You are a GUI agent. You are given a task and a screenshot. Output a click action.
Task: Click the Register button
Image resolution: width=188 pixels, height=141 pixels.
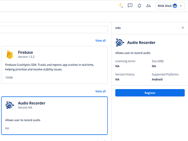[x=150, y=93]
